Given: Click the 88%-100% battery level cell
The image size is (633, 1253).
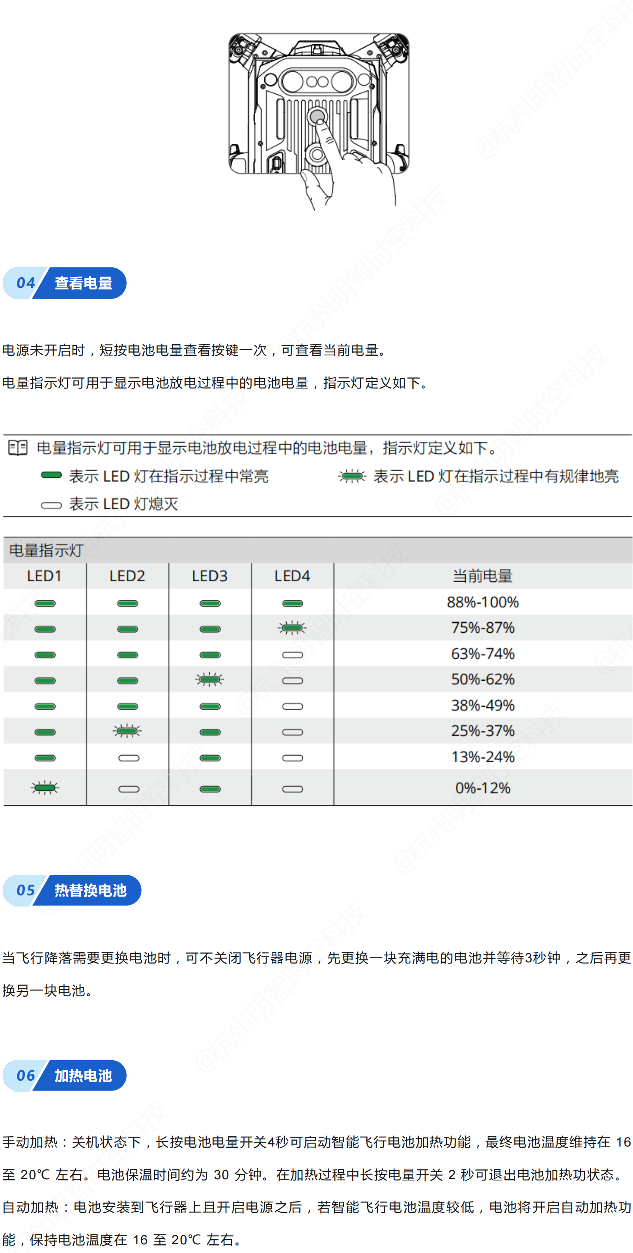Looking at the screenshot, I should click(x=483, y=602).
